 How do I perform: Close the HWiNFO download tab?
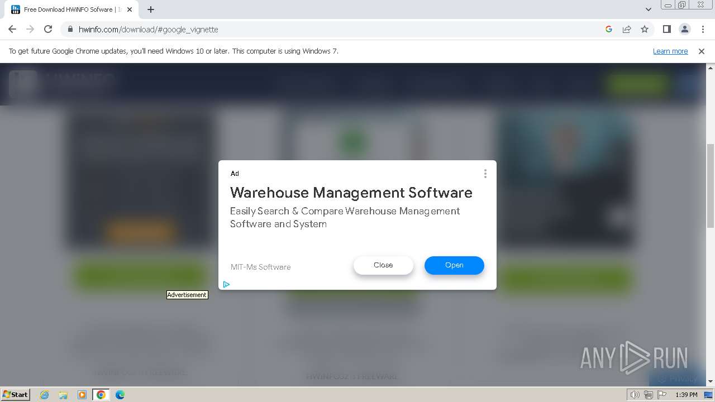[130, 9]
